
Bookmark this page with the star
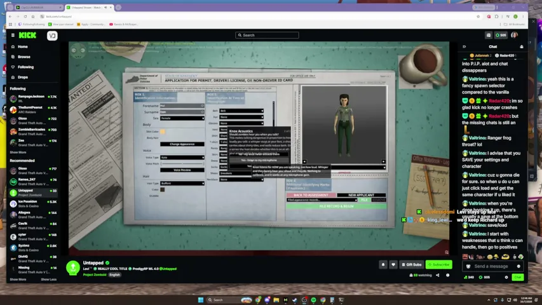point(478,17)
